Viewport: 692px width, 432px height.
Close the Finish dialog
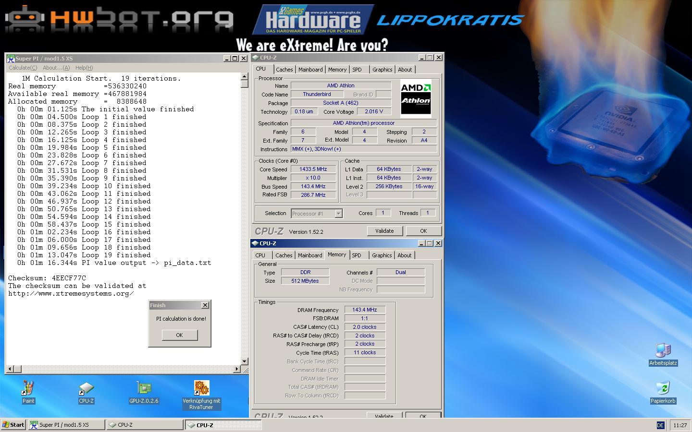pos(205,305)
